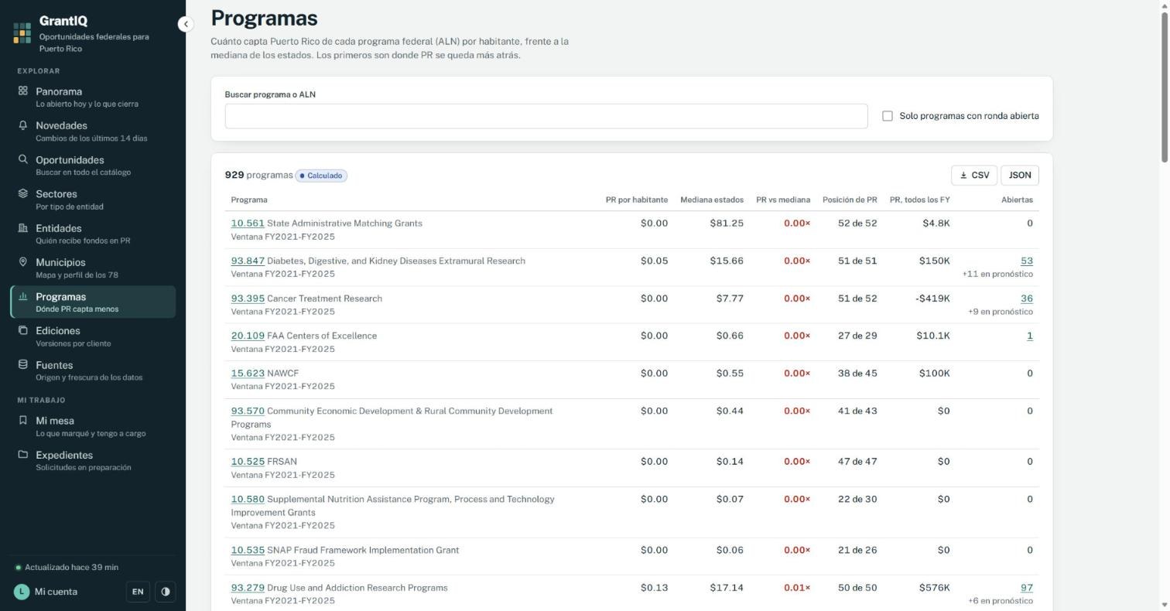Export table as JSON

tap(1020, 175)
